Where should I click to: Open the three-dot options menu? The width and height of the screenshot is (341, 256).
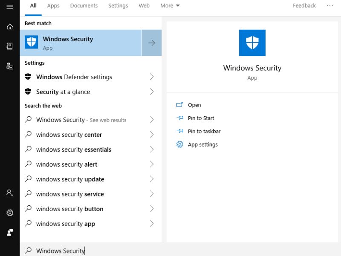(329, 6)
